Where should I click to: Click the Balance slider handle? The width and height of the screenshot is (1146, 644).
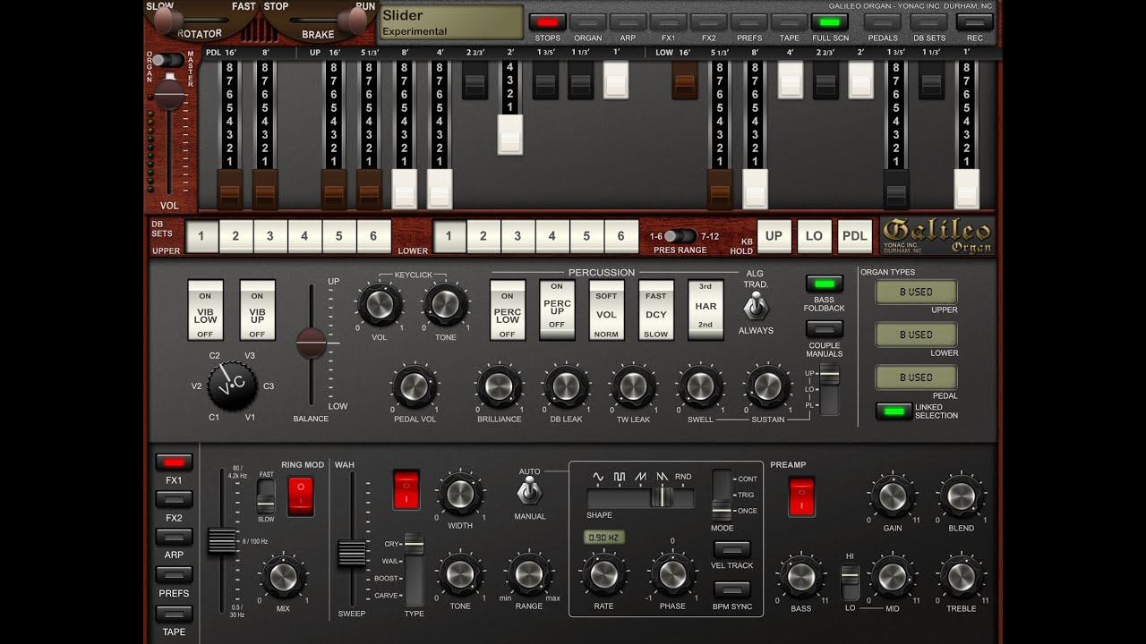[312, 343]
